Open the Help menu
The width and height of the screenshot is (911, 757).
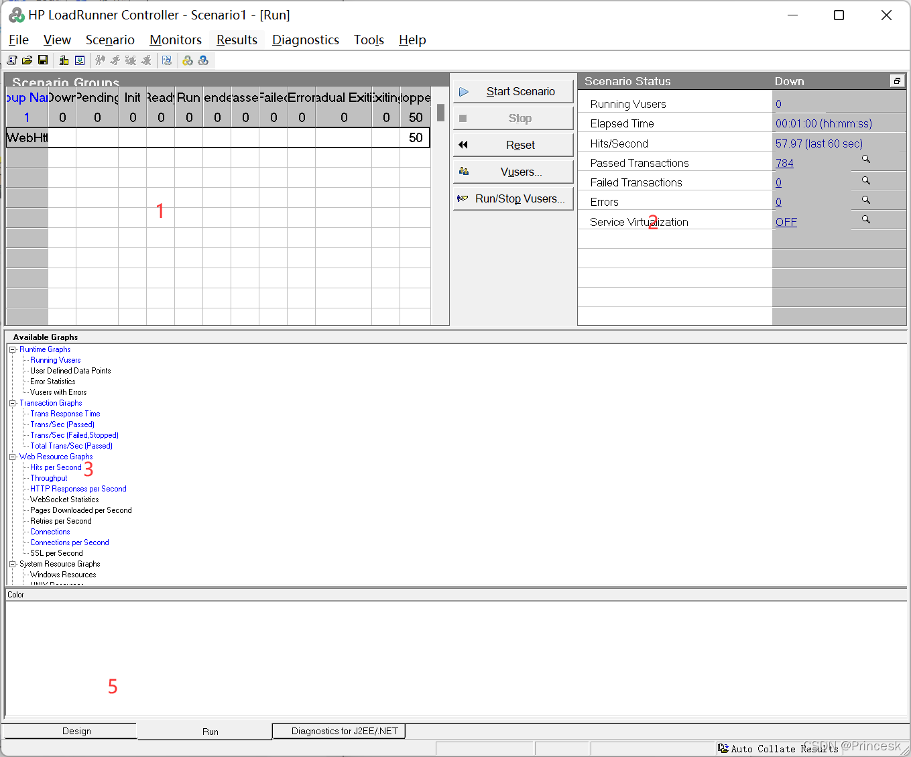coord(412,40)
